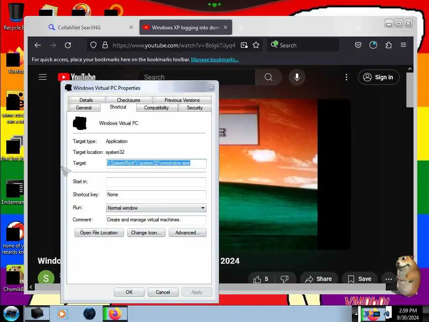
Task: Select Windows XP logging YouTube tab
Action: [186, 27]
